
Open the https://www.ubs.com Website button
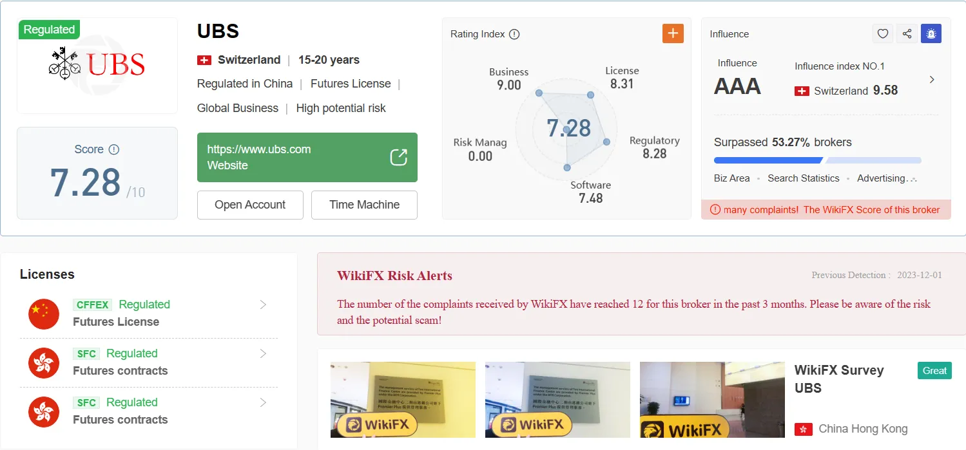307,157
